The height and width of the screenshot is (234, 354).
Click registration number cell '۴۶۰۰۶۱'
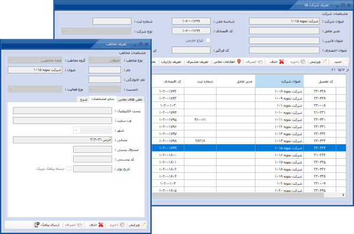click(200, 119)
